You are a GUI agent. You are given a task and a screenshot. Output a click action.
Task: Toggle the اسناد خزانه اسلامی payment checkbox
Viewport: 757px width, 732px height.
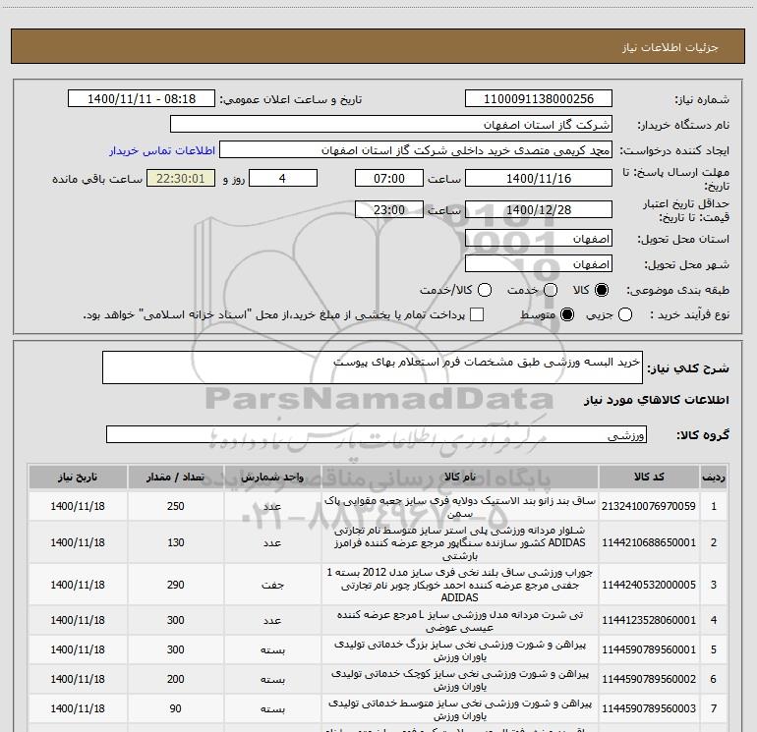pos(477,314)
